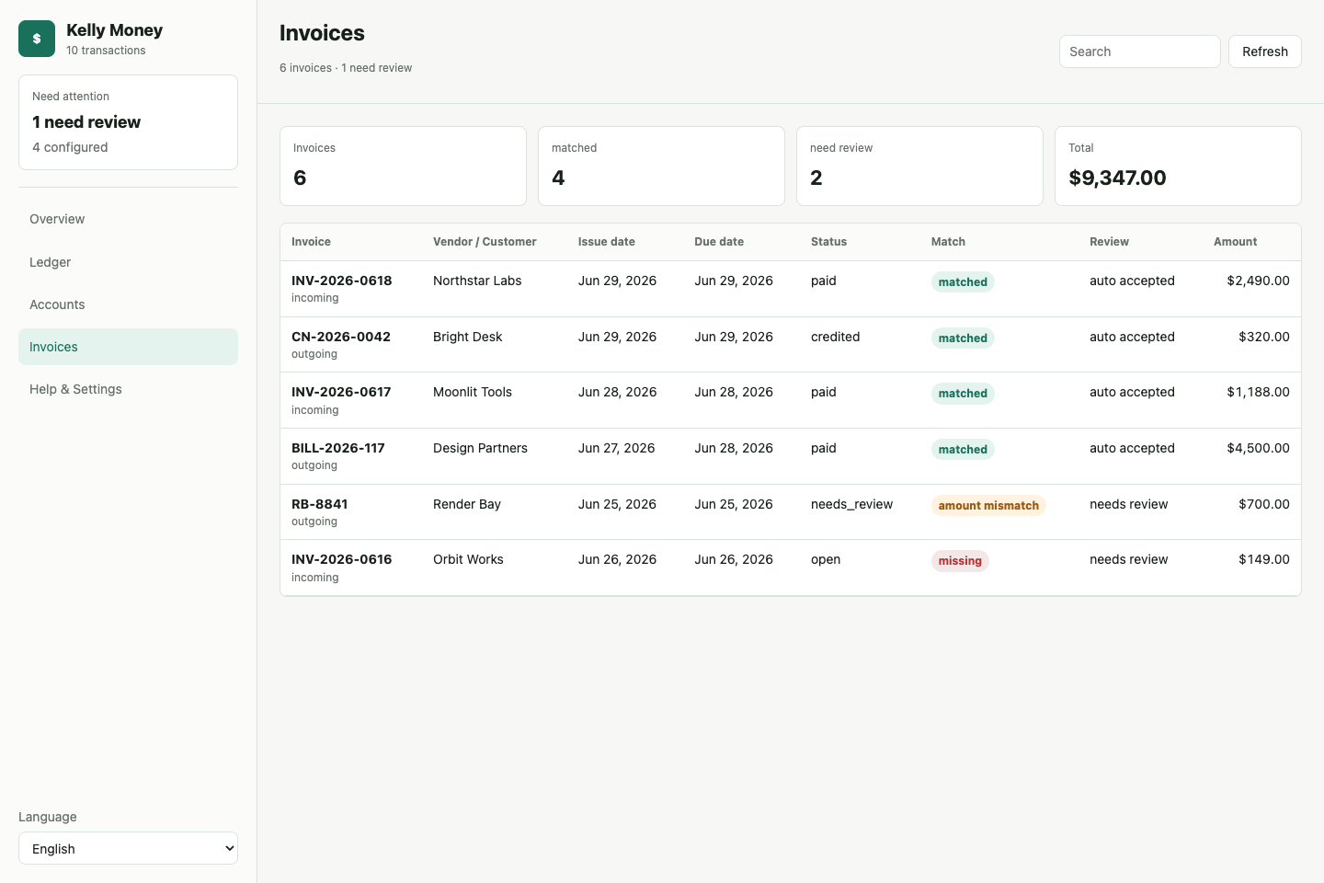Viewport: 1324px width, 883px height.
Task: Click the open status for Orbit Works
Action: [826, 559]
